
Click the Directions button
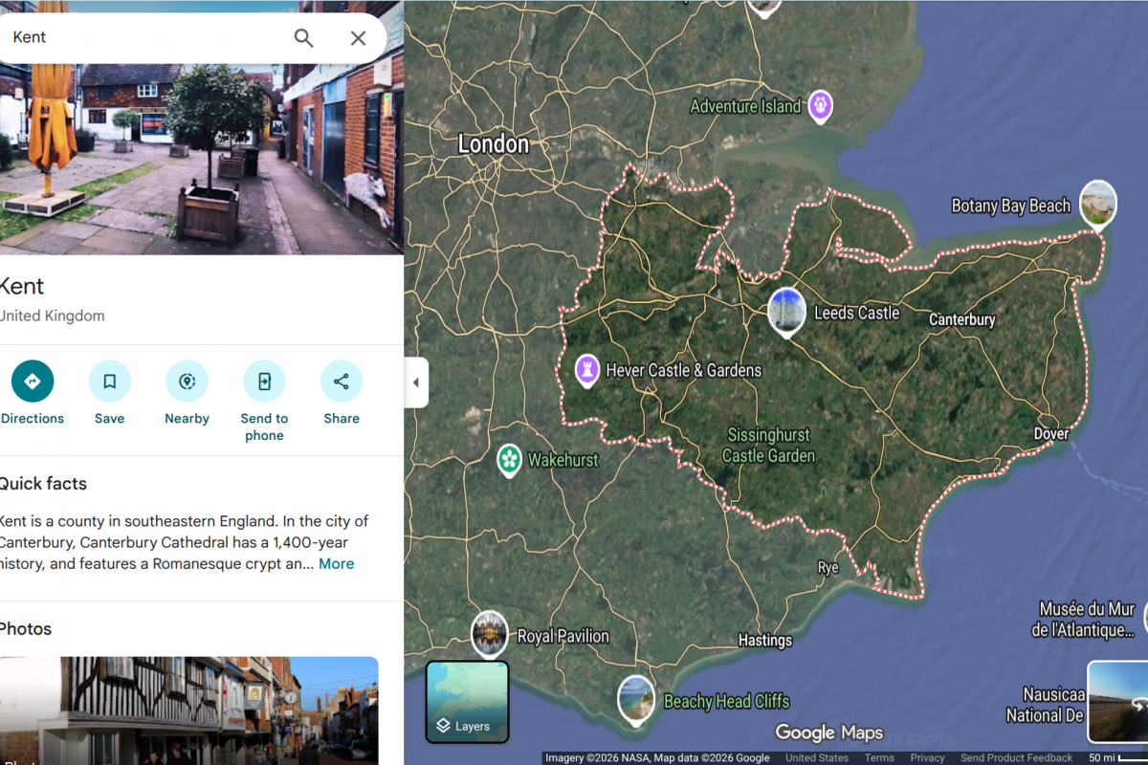click(x=33, y=382)
